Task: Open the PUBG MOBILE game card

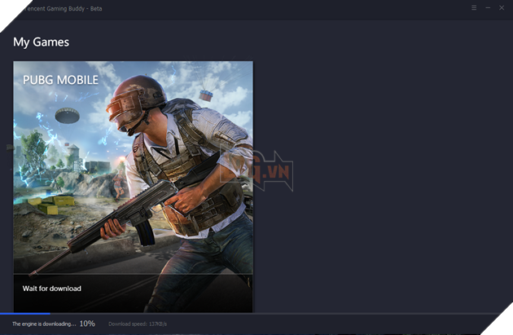Action: click(134, 187)
